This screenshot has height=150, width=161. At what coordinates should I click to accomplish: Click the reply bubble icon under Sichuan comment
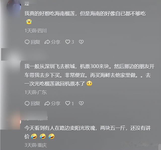point(27,42)
